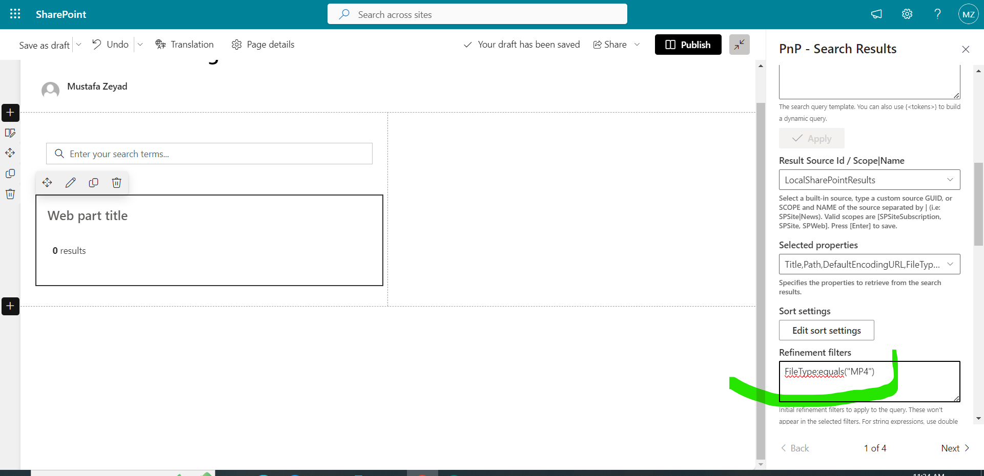Viewport: 984px width, 476px height.
Task: Expand Result Source LocalSharePointResults dropdown
Action: point(869,180)
